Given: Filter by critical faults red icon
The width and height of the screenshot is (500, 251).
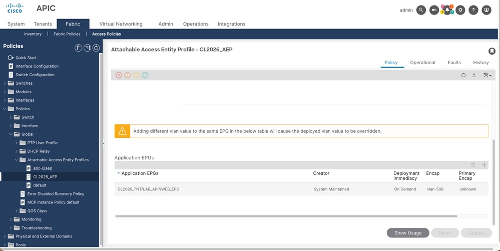Looking at the screenshot, I should coord(119,75).
